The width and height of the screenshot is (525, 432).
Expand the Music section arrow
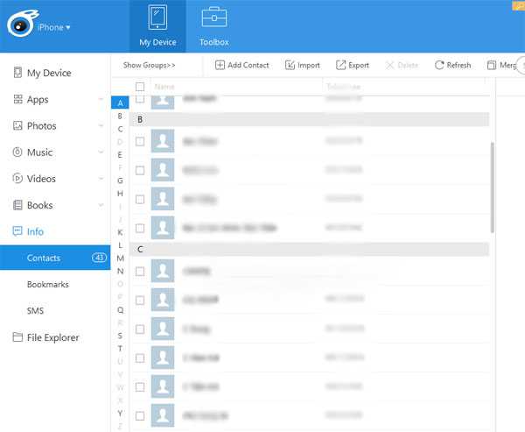[101, 152]
